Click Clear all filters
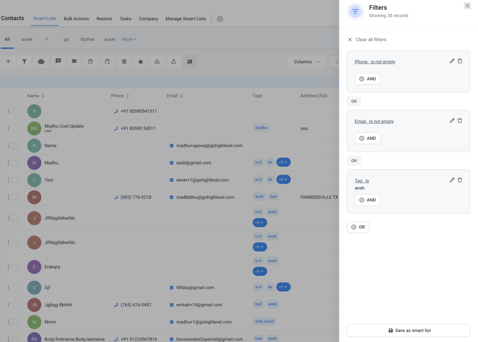478x342 pixels. tap(367, 40)
